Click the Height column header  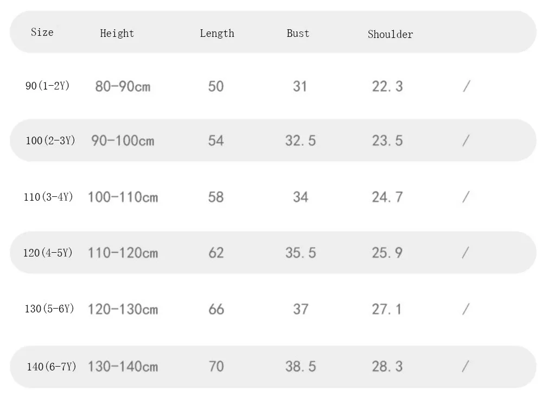[x=117, y=33]
